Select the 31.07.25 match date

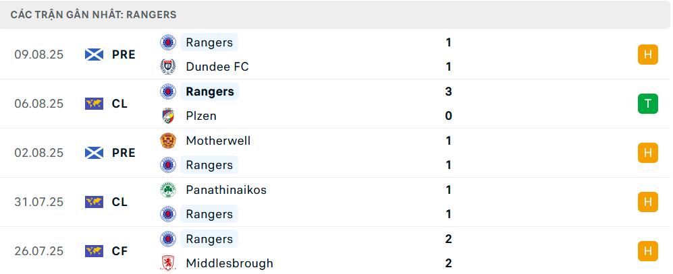coord(38,202)
